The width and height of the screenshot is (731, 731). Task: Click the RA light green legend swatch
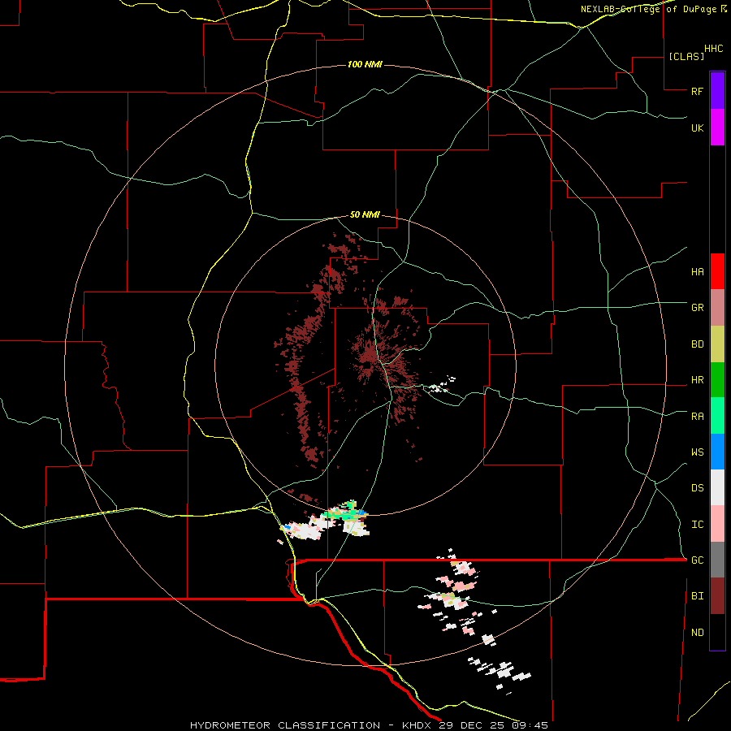tap(717, 416)
